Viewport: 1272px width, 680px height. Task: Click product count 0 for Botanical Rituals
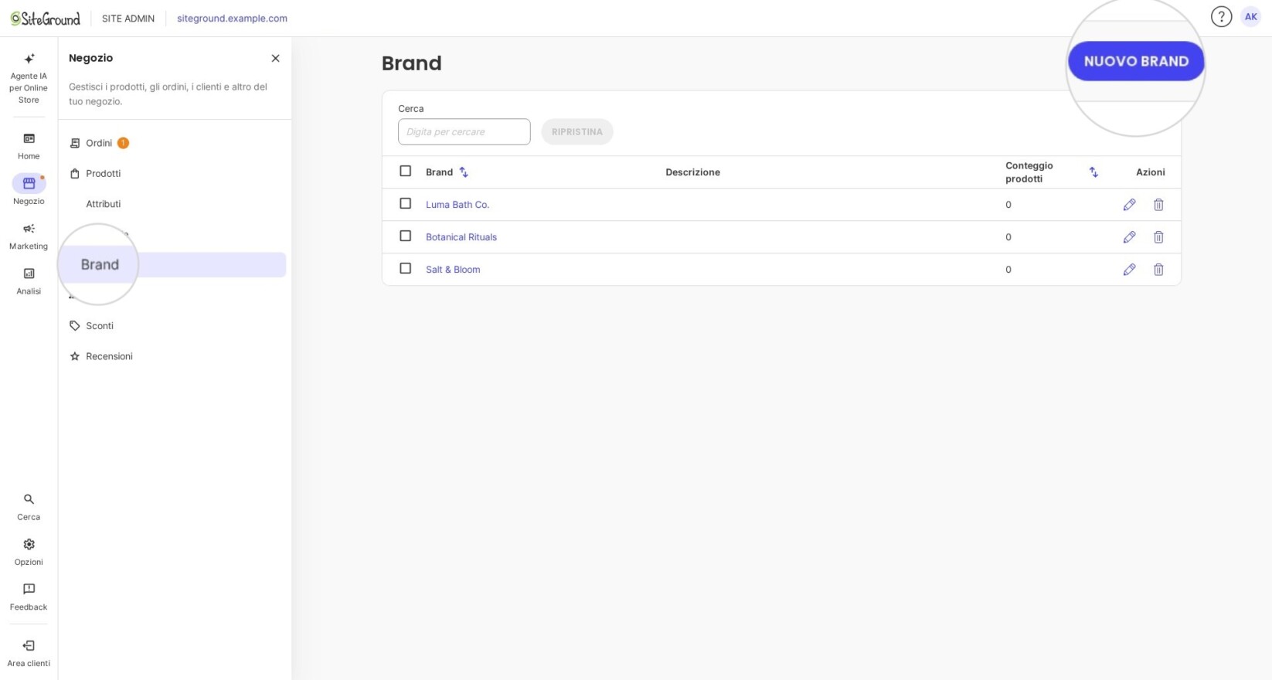coord(1008,237)
